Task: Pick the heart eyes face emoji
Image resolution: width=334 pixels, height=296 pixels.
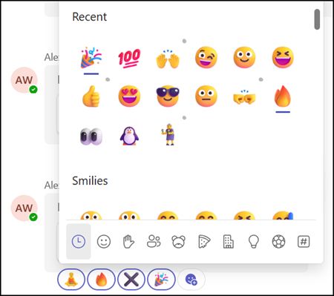Action: coord(129,96)
